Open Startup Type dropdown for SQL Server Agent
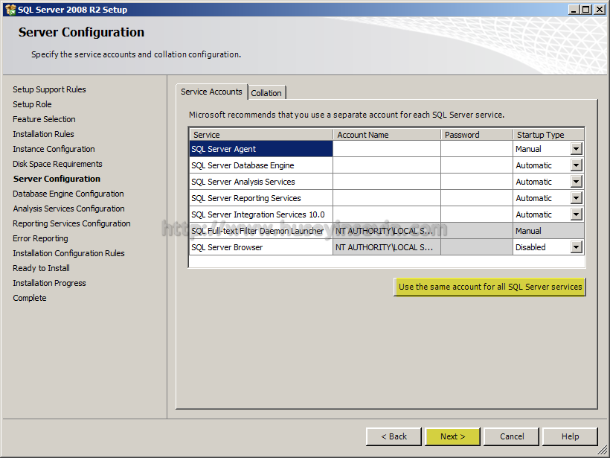610x458 pixels. [x=577, y=149]
